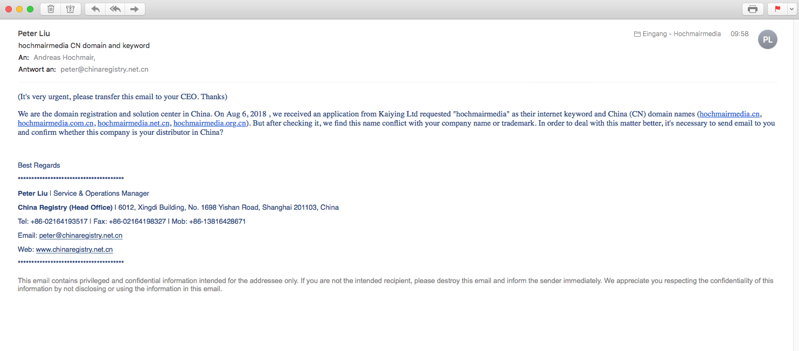Click the PL sender avatar
Screen dimensions: 799x351
[x=767, y=39]
